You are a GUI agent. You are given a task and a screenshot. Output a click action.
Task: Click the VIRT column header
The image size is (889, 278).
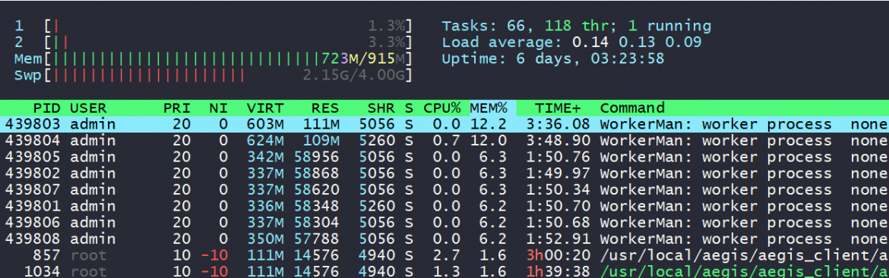point(264,108)
